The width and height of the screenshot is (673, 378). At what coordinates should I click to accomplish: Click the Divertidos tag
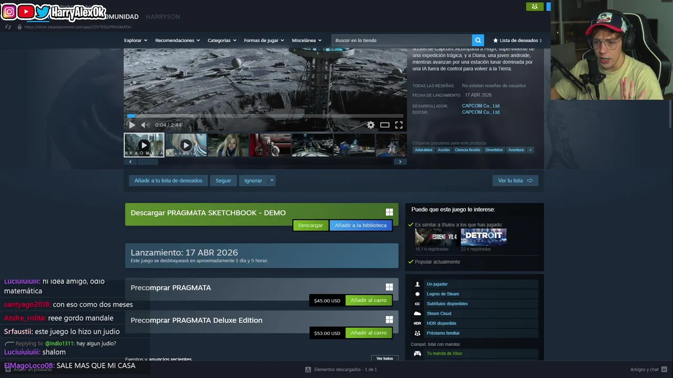pyautogui.click(x=494, y=150)
